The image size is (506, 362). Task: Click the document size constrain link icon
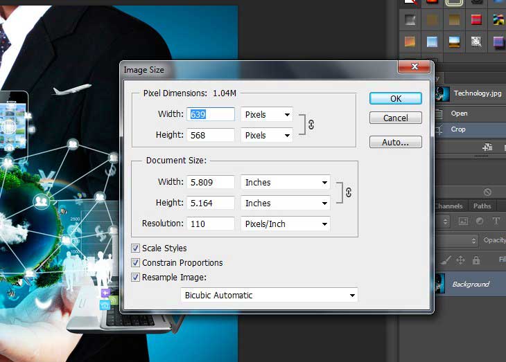pos(348,192)
